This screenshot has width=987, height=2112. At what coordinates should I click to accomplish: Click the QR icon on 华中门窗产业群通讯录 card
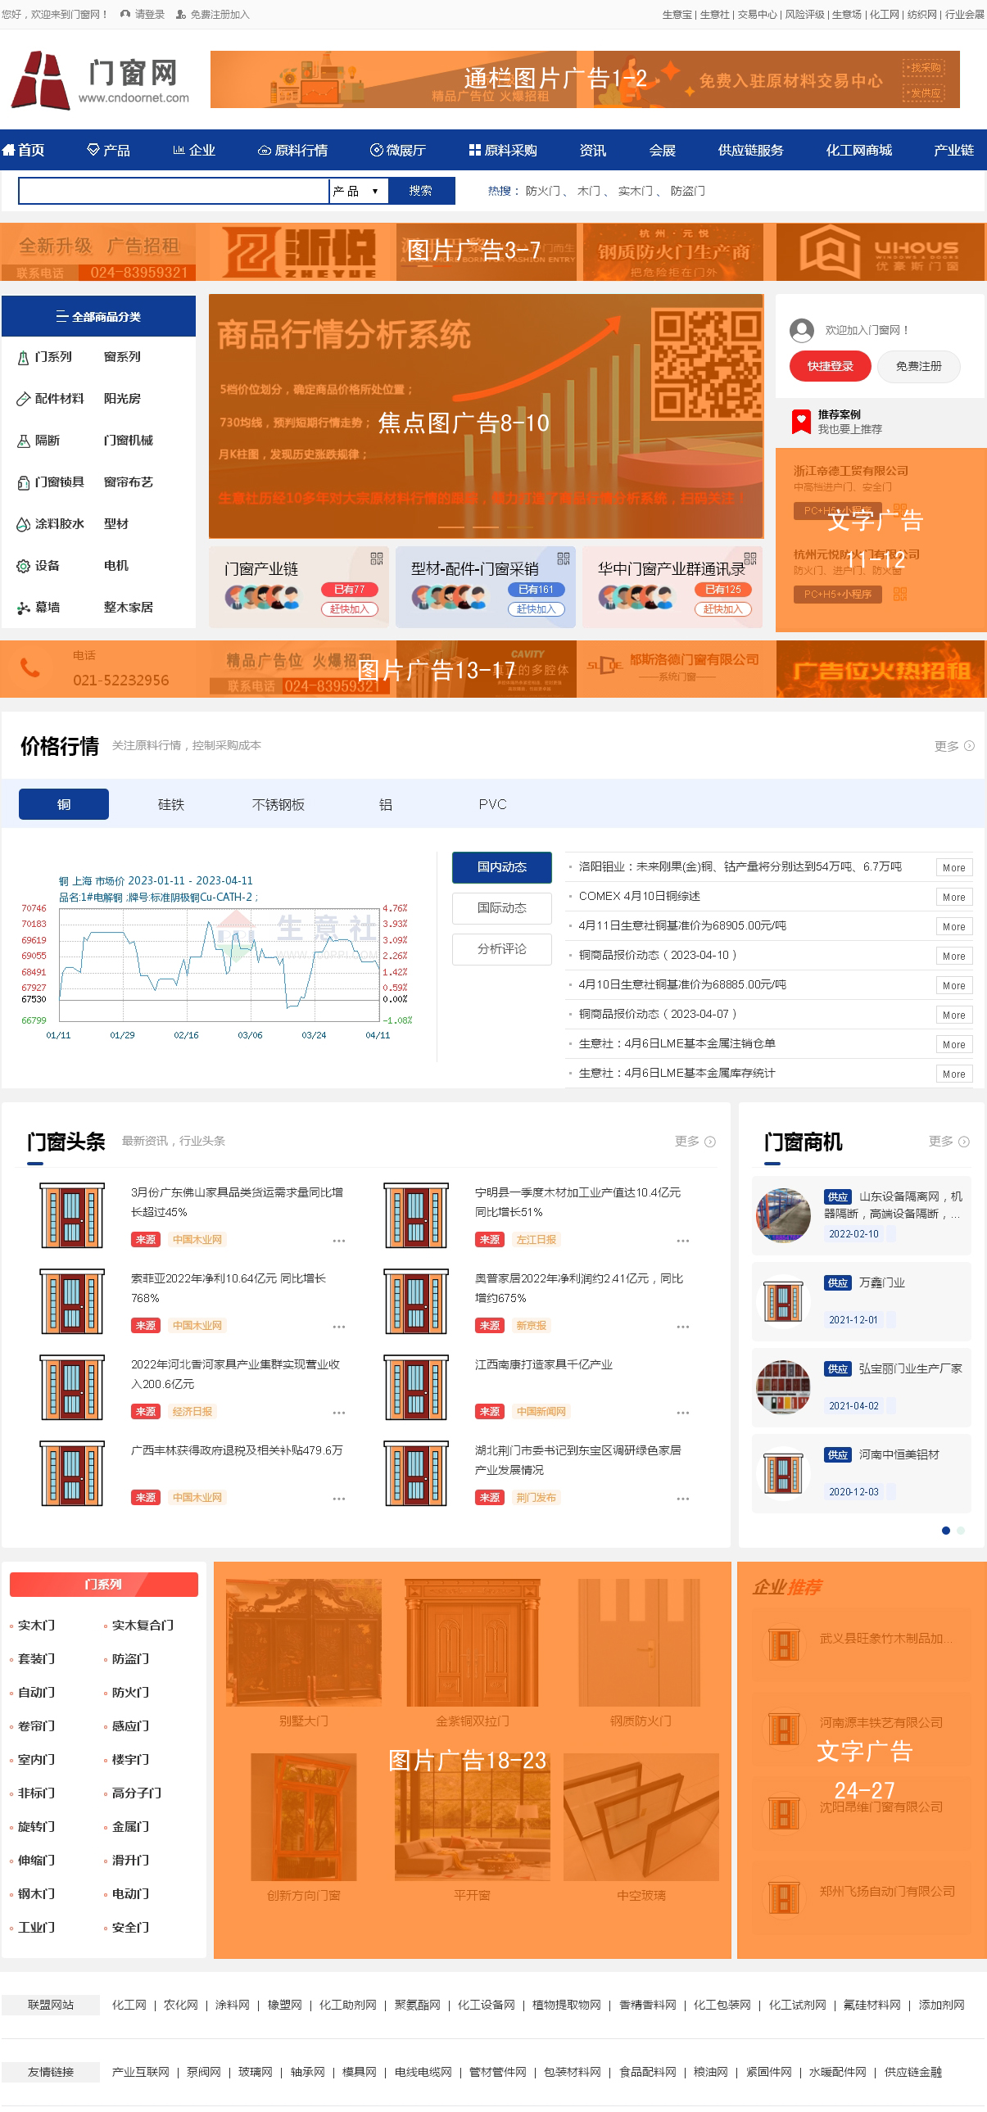750,559
